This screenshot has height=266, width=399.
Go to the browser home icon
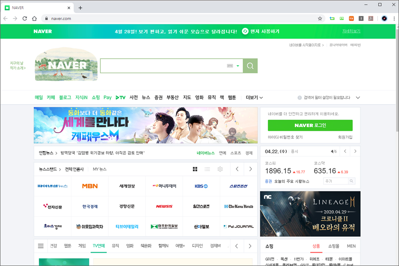click(34, 19)
